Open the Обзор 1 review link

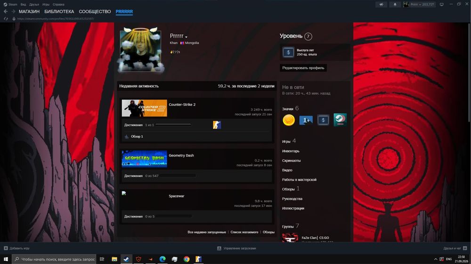(137, 136)
